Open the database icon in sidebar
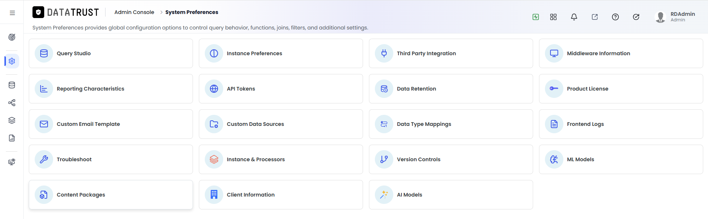Image resolution: width=708 pixels, height=219 pixels. pyautogui.click(x=12, y=85)
